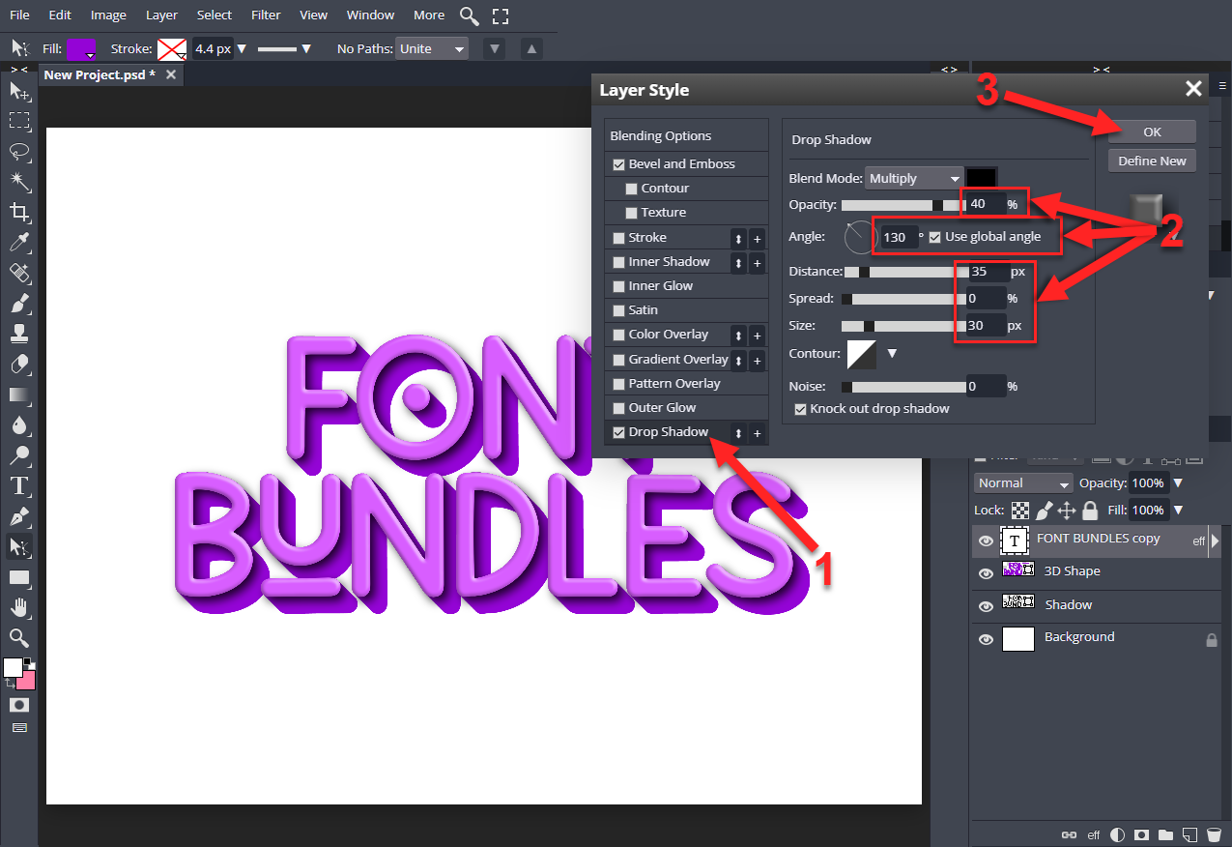Select the Path Select tool

18,546
